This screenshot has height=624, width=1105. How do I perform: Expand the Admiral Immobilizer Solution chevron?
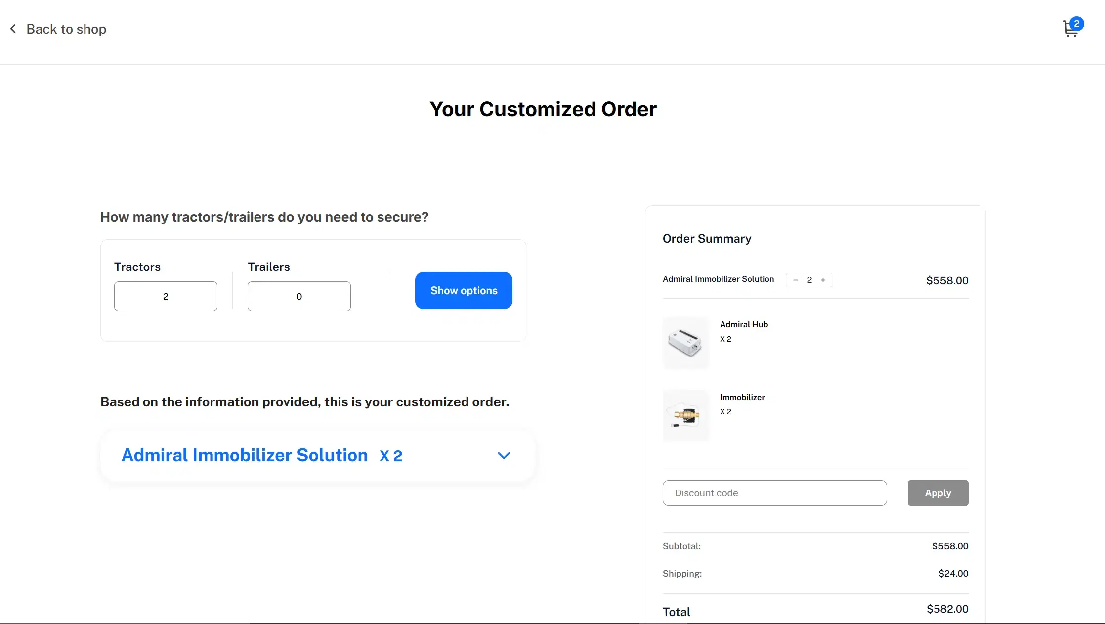(x=504, y=456)
